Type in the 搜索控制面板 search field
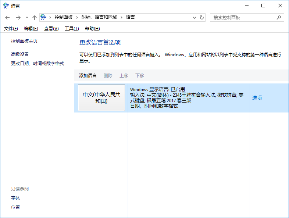The height and width of the screenshot is (218, 289). [243, 17]
